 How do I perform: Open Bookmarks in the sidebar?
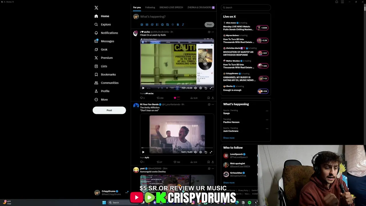[105, 74]
